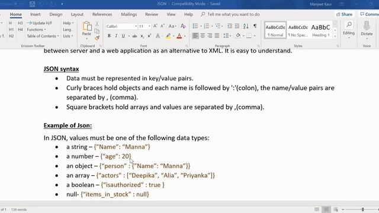This screenshot has width=379, height=213.
Task: Switch to the Review tab
Action: point(152,14)
